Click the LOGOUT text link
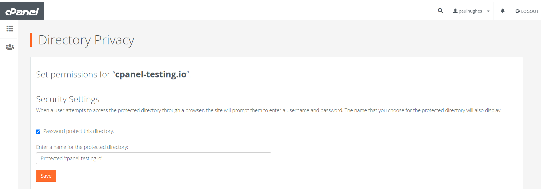Image resolution: width=541 pixels, height=189 pixels. pos(530,11)
